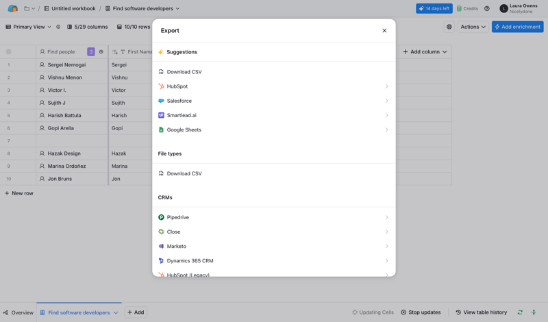
Task: Open the Find software developers breadcrumb dropdown
Action: 177,8
